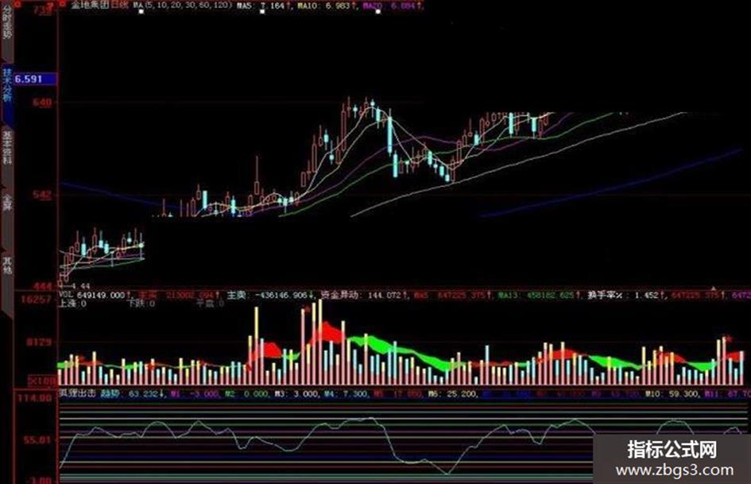Click the blue 6.591 price tag
The image size is (751, 484).
click(36, 79)
